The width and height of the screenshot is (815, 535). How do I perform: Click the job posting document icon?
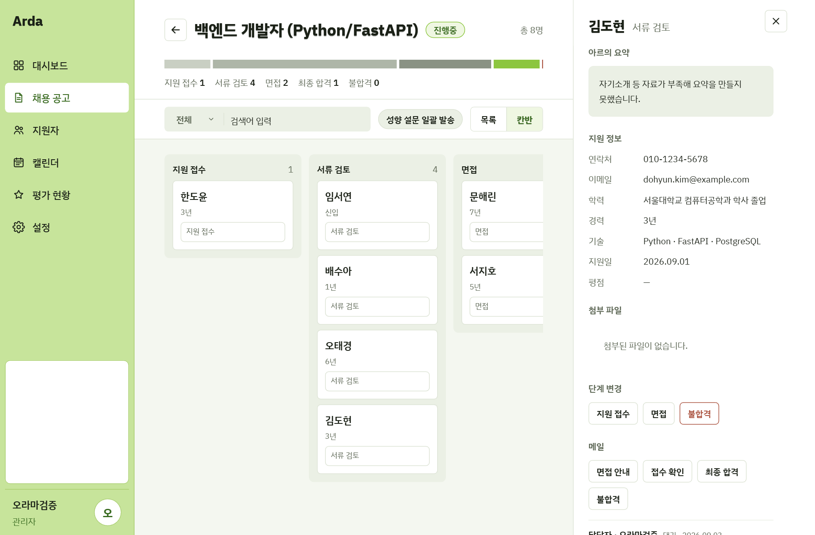pyautogui.click(x=19, y=97)
